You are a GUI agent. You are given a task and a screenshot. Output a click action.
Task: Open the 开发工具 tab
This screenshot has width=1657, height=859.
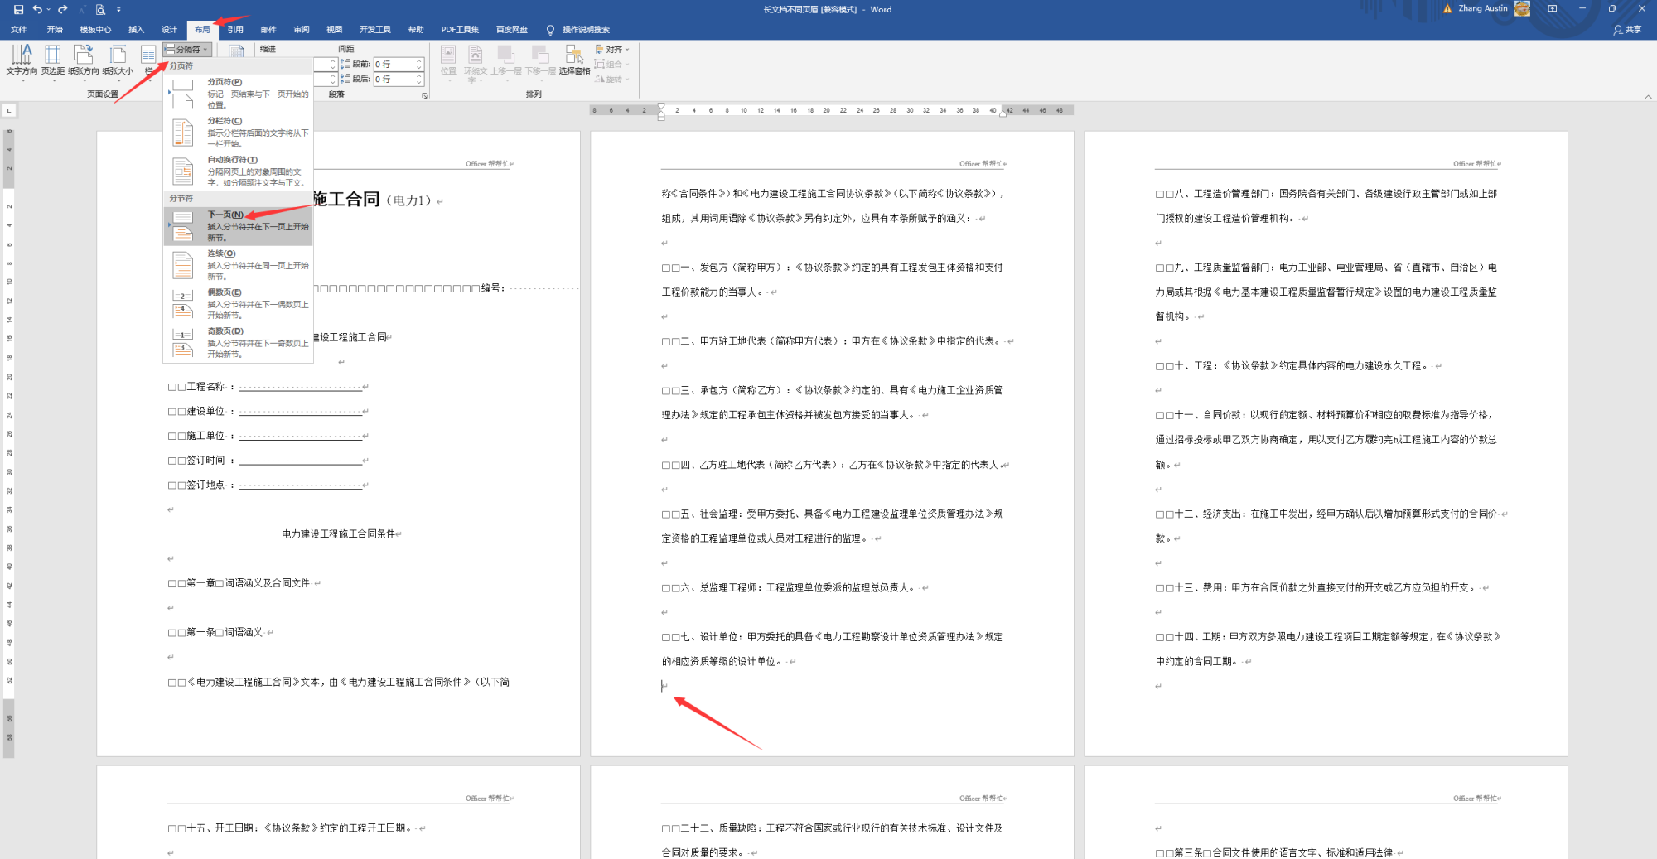[374, 30]
